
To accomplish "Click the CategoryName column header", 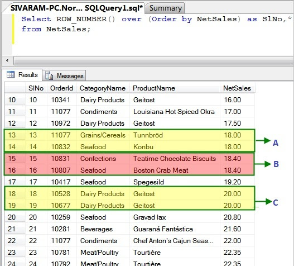I will coord(103,88).
